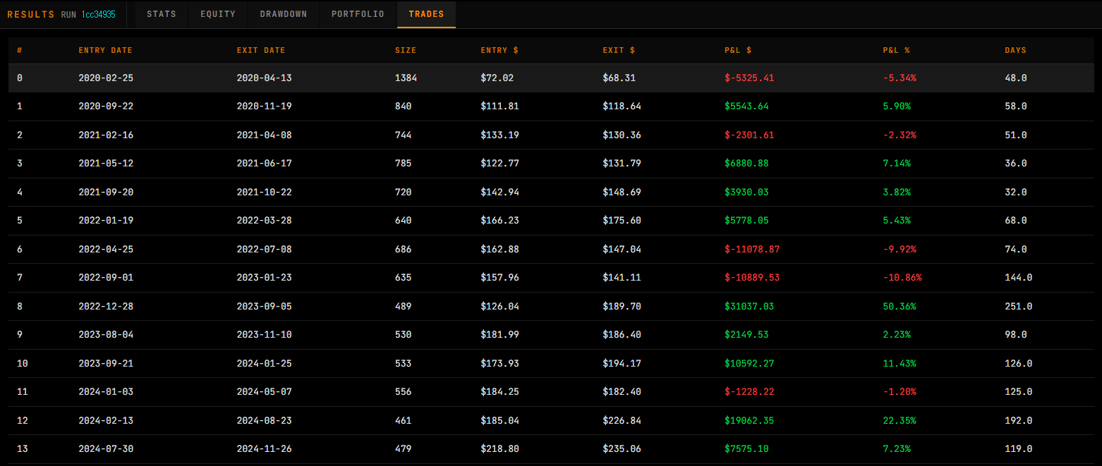Viewport: 1102px width, 466px height.
Task: Select entry date 2022-09-01
Action: tap(106, 278)
